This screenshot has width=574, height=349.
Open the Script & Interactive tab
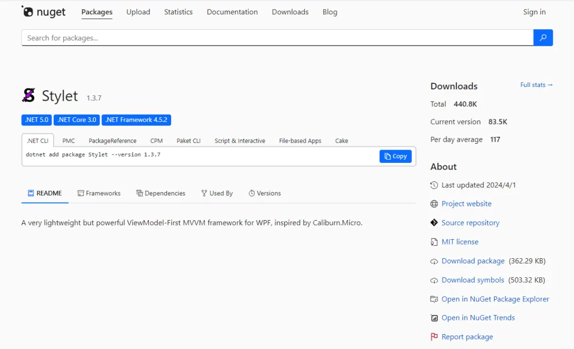pos(240,141)
